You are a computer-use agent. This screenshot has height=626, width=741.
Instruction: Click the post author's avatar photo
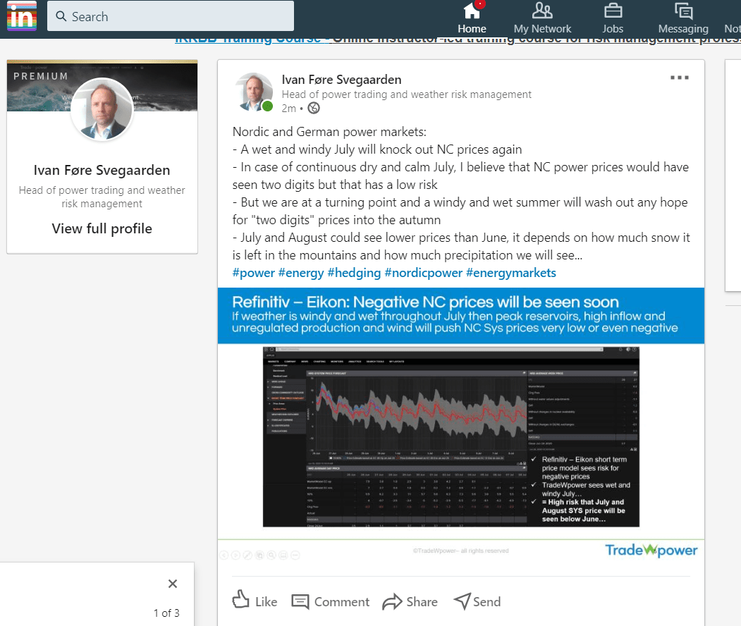pos(255,92)
